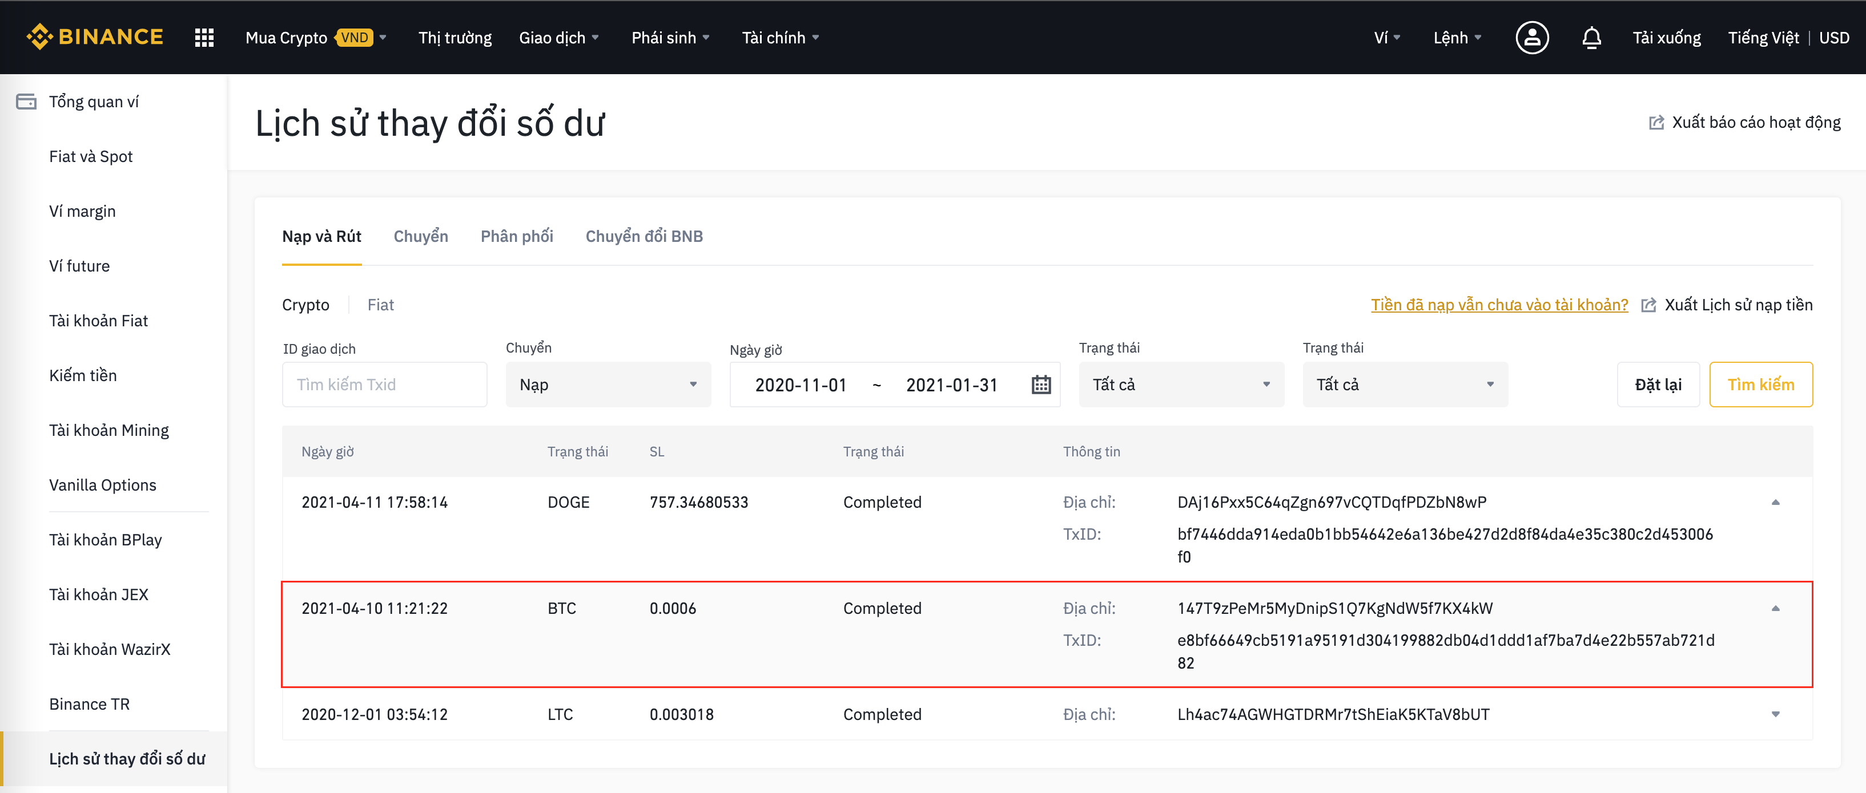The image size is (1866, 793).
Task: Open Tài khoản Mining in sidebar
Action: pos(108,430)
